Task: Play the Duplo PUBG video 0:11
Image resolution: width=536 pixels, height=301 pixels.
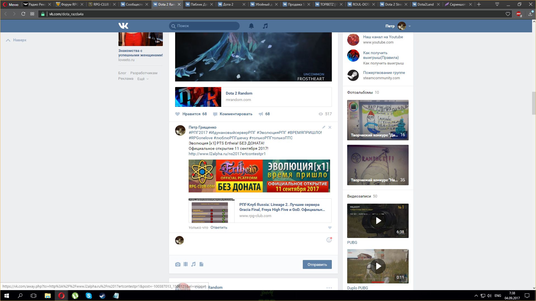Action: tap(378, 266)
